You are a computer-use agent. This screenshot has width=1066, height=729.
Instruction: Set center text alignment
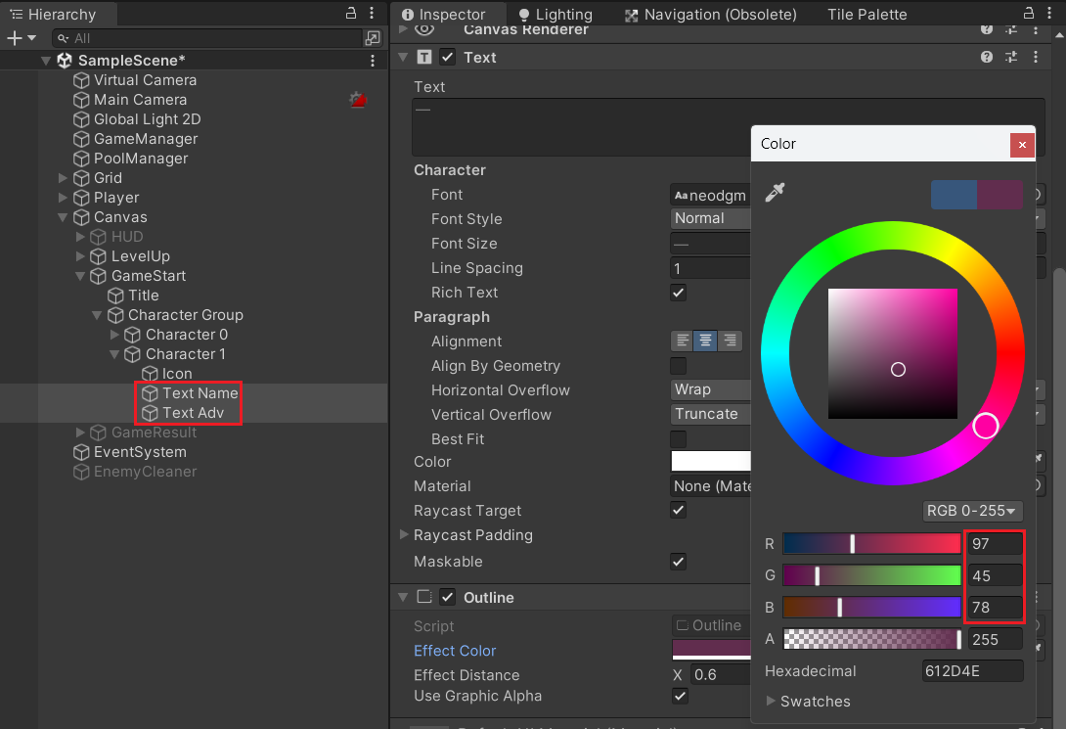pos(706,341)
